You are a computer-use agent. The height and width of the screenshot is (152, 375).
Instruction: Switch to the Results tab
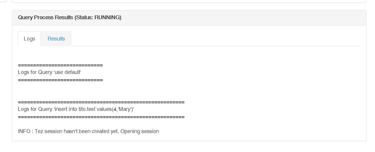pos(56,39)
